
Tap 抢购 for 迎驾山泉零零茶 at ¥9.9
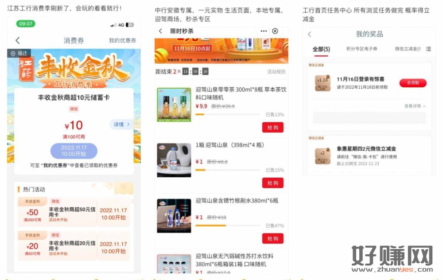(272, 127)
